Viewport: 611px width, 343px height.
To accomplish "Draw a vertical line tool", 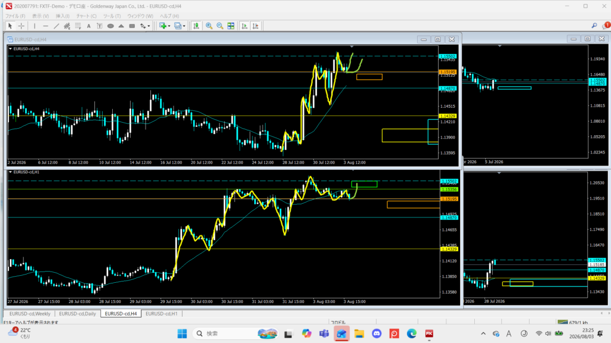I will pos(35,26).
